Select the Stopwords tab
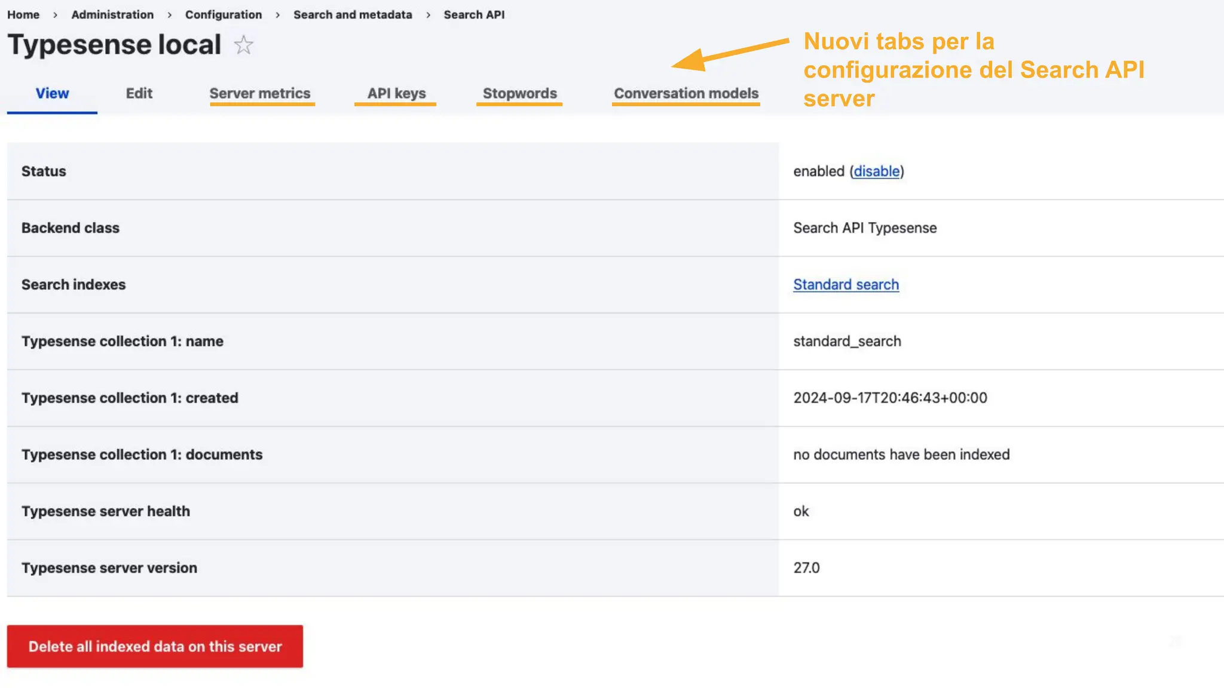1224x688 pixels. [x=519, y=93]
